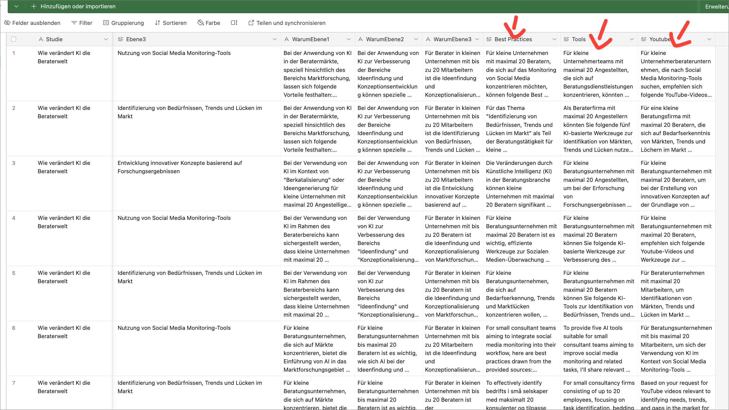The height and width of the screenshot is (410, 729).
Task: Click the plus icon before Hinzufügen
Action: coord(34,6)
